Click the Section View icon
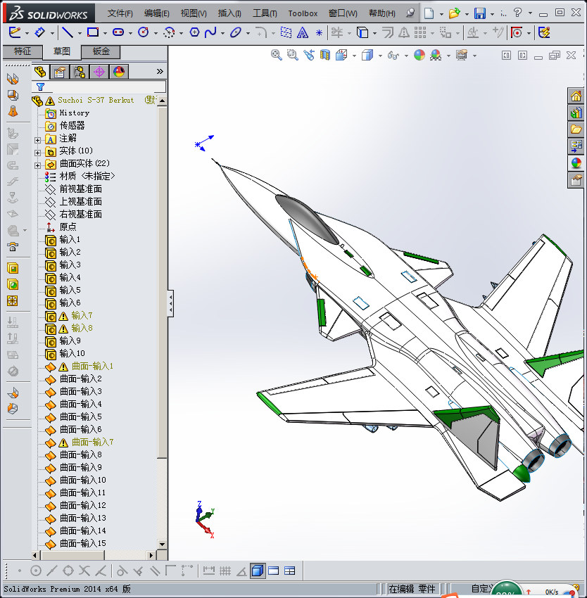This screenshot has height=598, width=587. 324,56
